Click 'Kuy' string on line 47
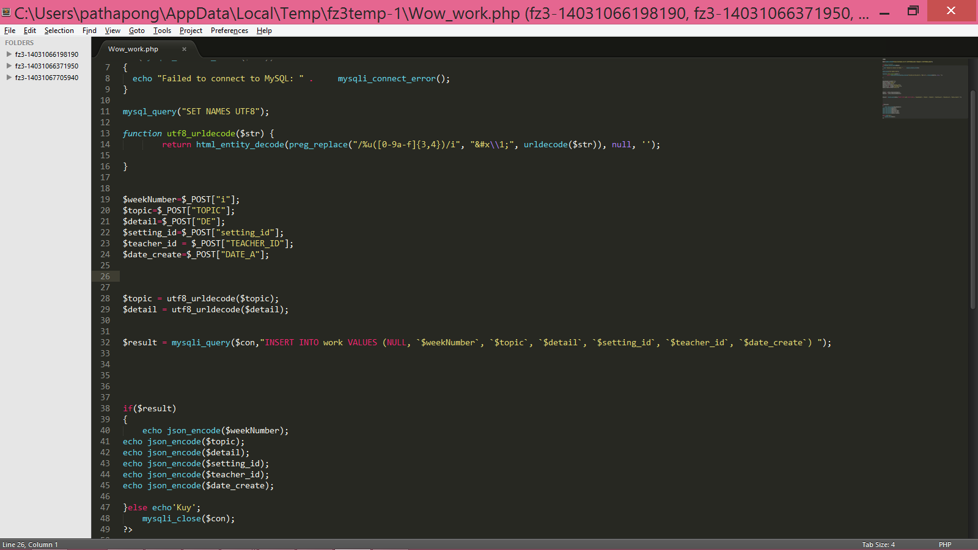Image resolution: width=978 pixels, height=550 pixels. pyautogui.click(x=183, y=507)
